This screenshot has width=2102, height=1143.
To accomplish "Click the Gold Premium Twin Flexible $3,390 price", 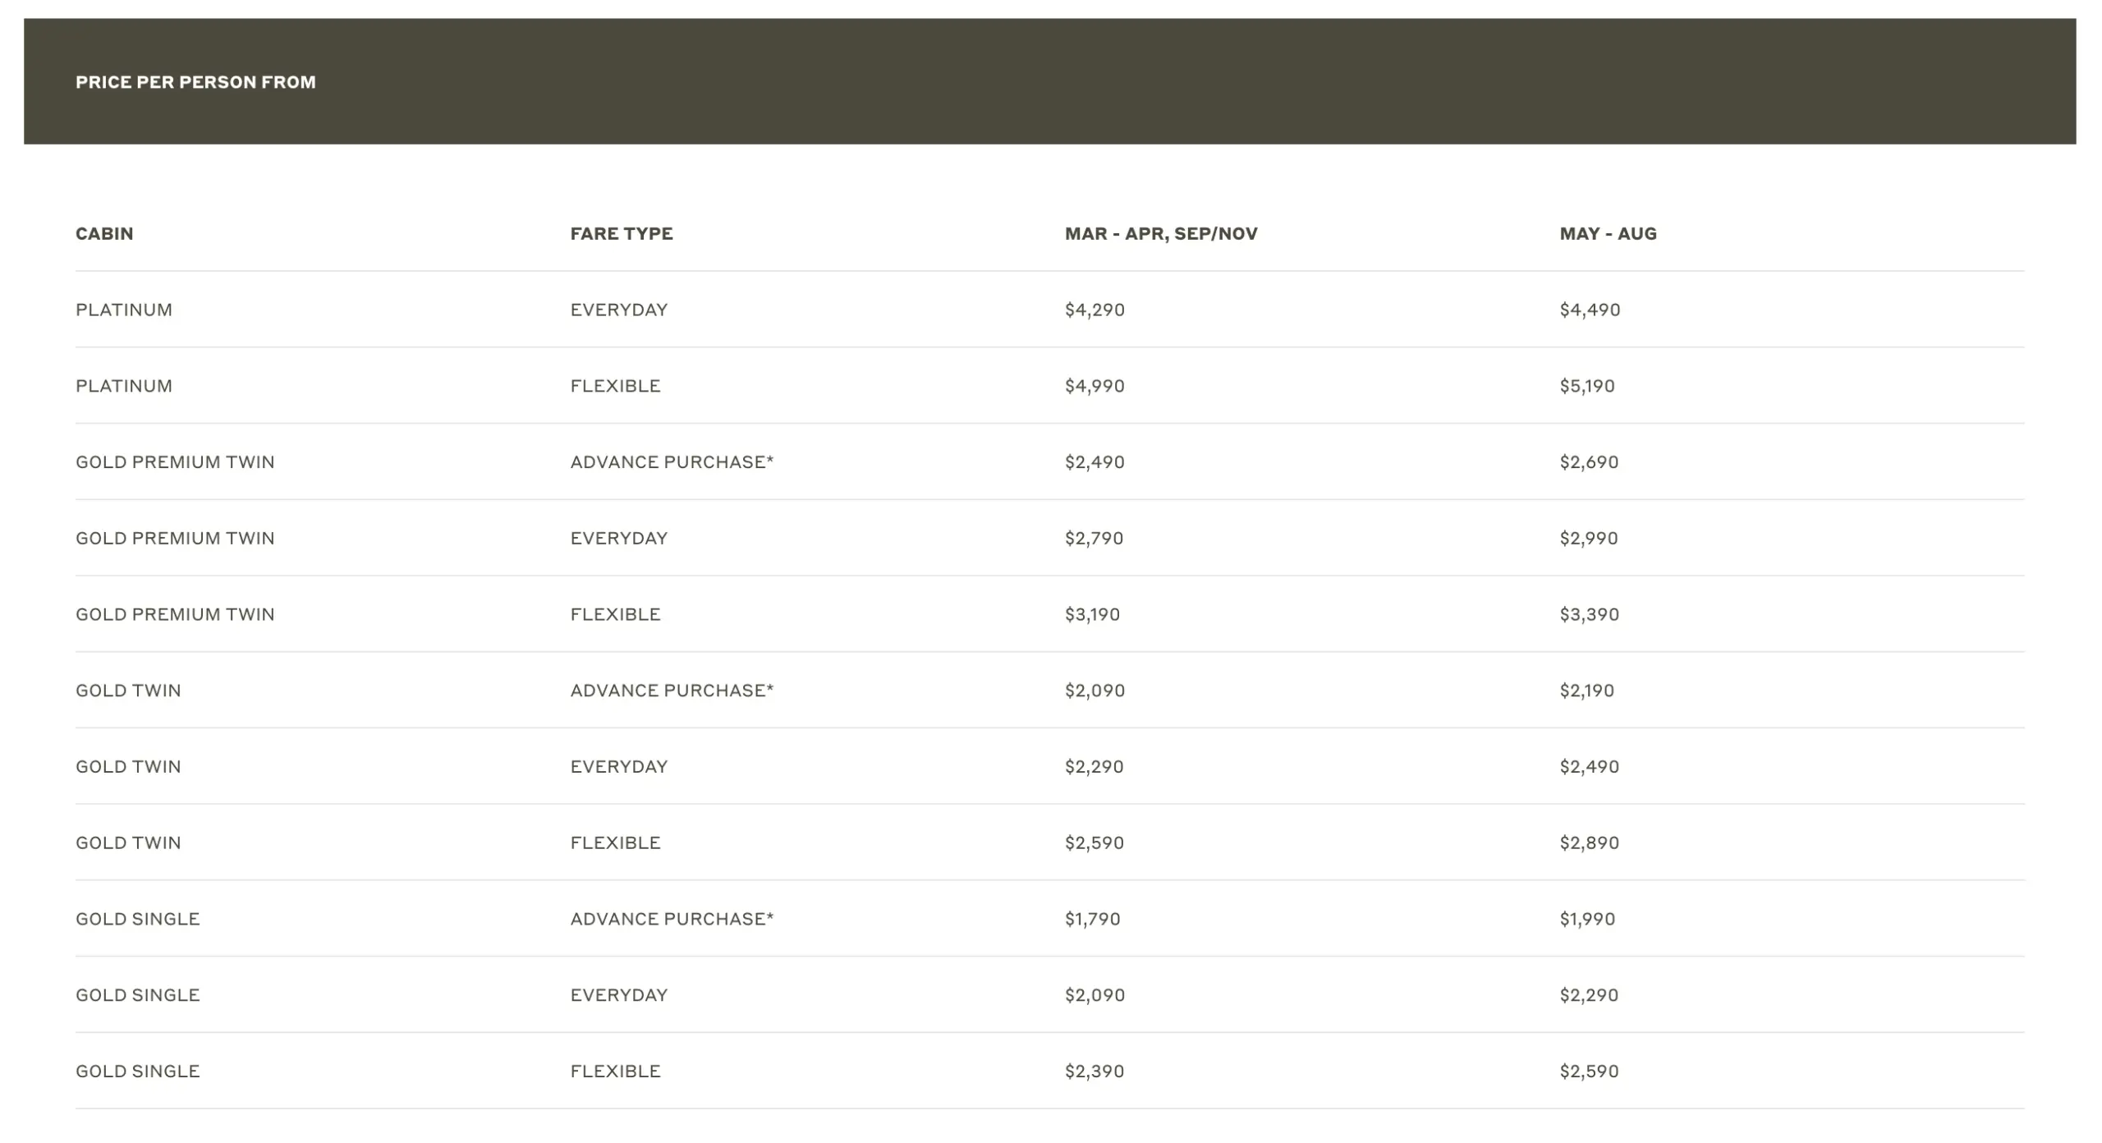I will (x=1589, y=614).
